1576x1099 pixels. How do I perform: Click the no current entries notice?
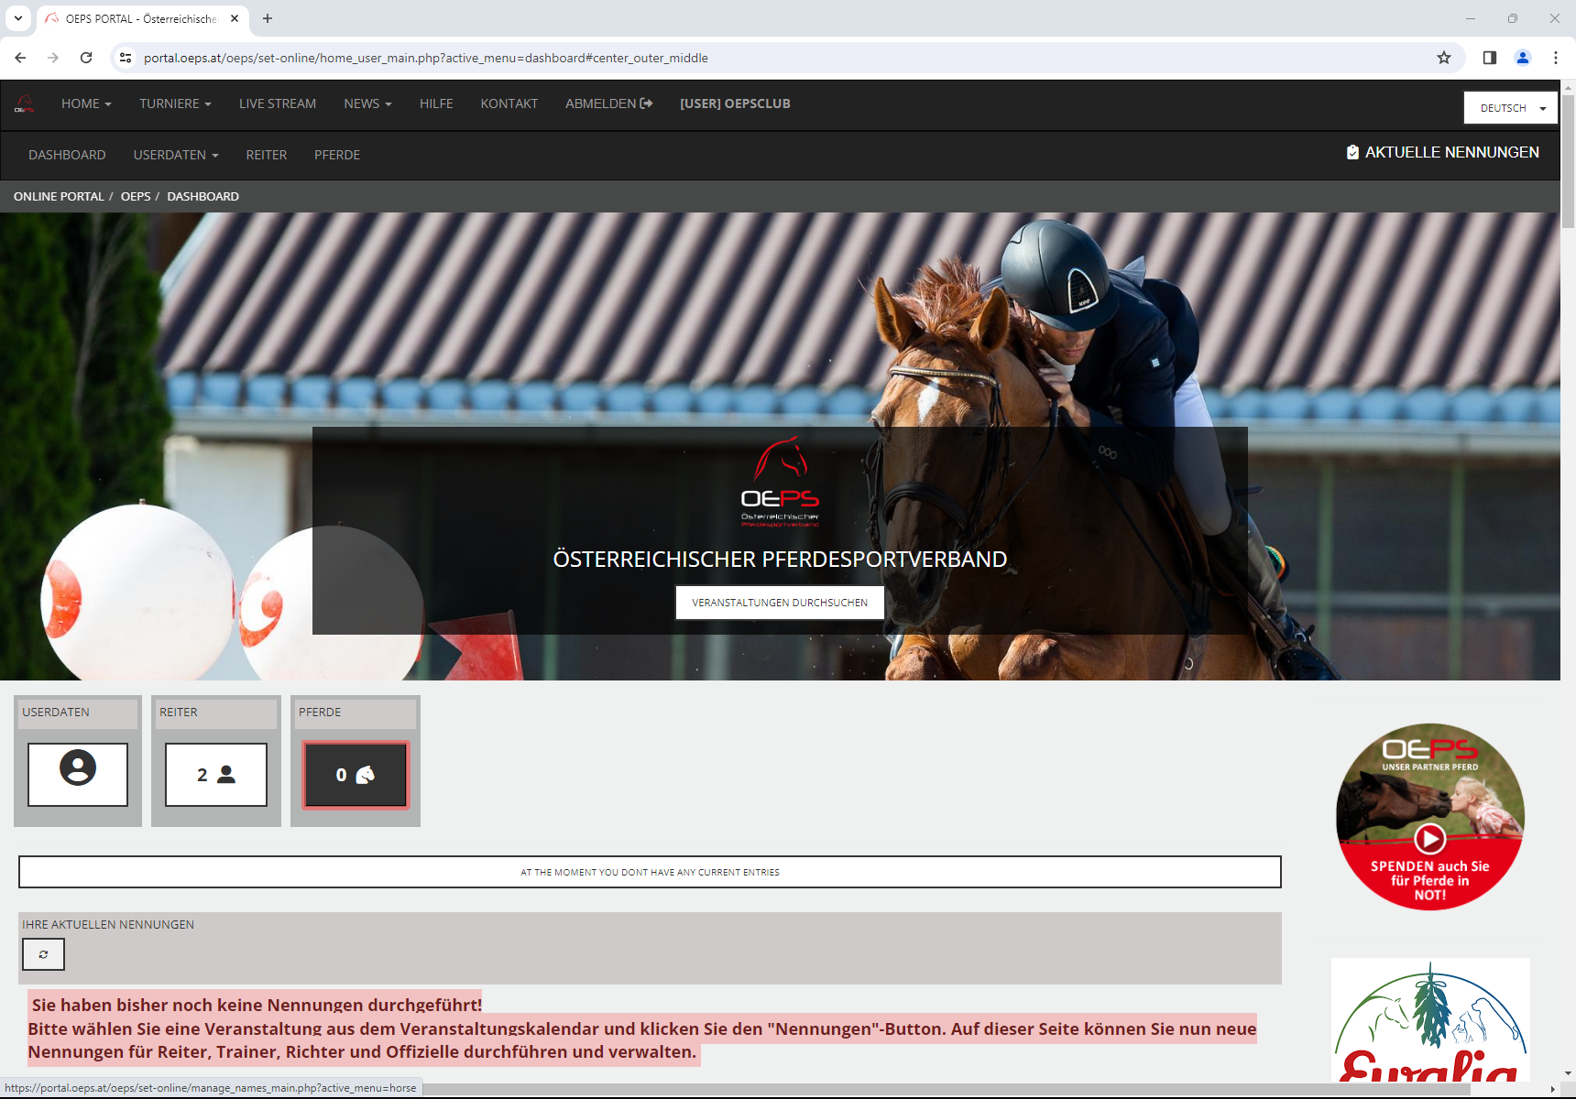(650, 872)
